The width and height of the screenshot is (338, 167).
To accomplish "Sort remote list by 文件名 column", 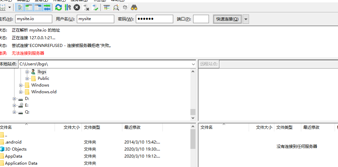I will pyautogui.click(x=223, y=127).
